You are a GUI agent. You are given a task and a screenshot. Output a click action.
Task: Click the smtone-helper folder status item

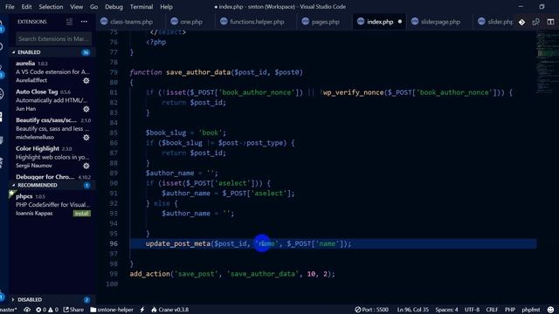[x=112, y=310]
